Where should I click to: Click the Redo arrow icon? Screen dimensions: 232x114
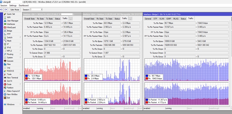tap(6, 10)
